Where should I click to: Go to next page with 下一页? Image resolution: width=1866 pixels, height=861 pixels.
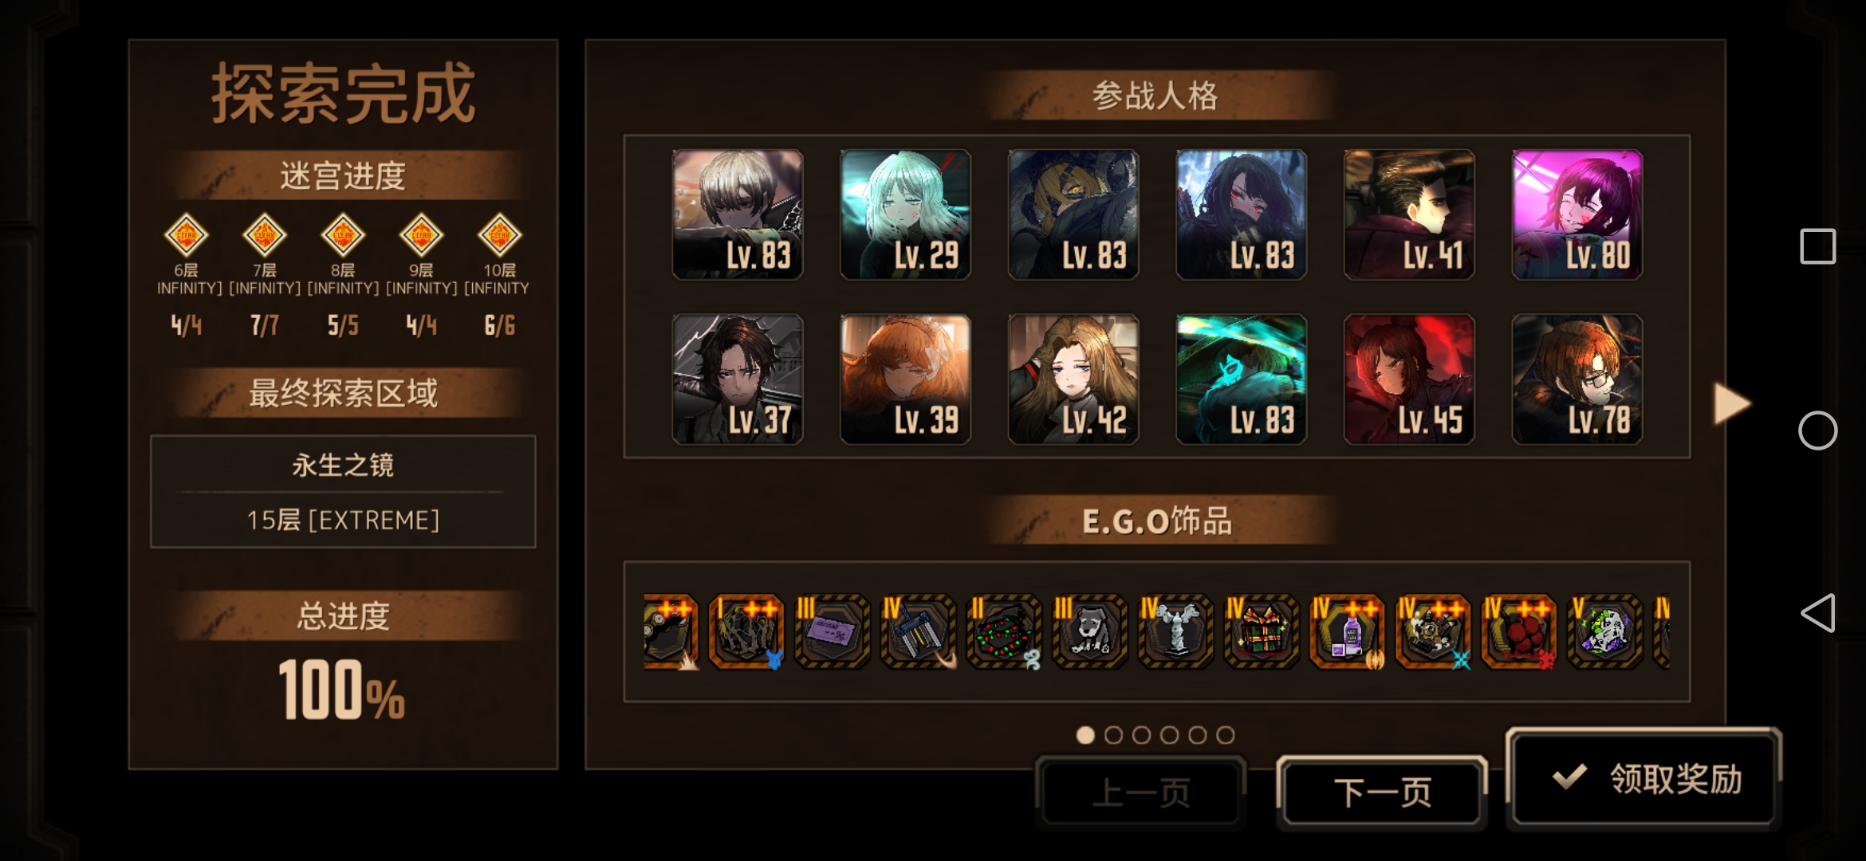tap(1382, 792)
